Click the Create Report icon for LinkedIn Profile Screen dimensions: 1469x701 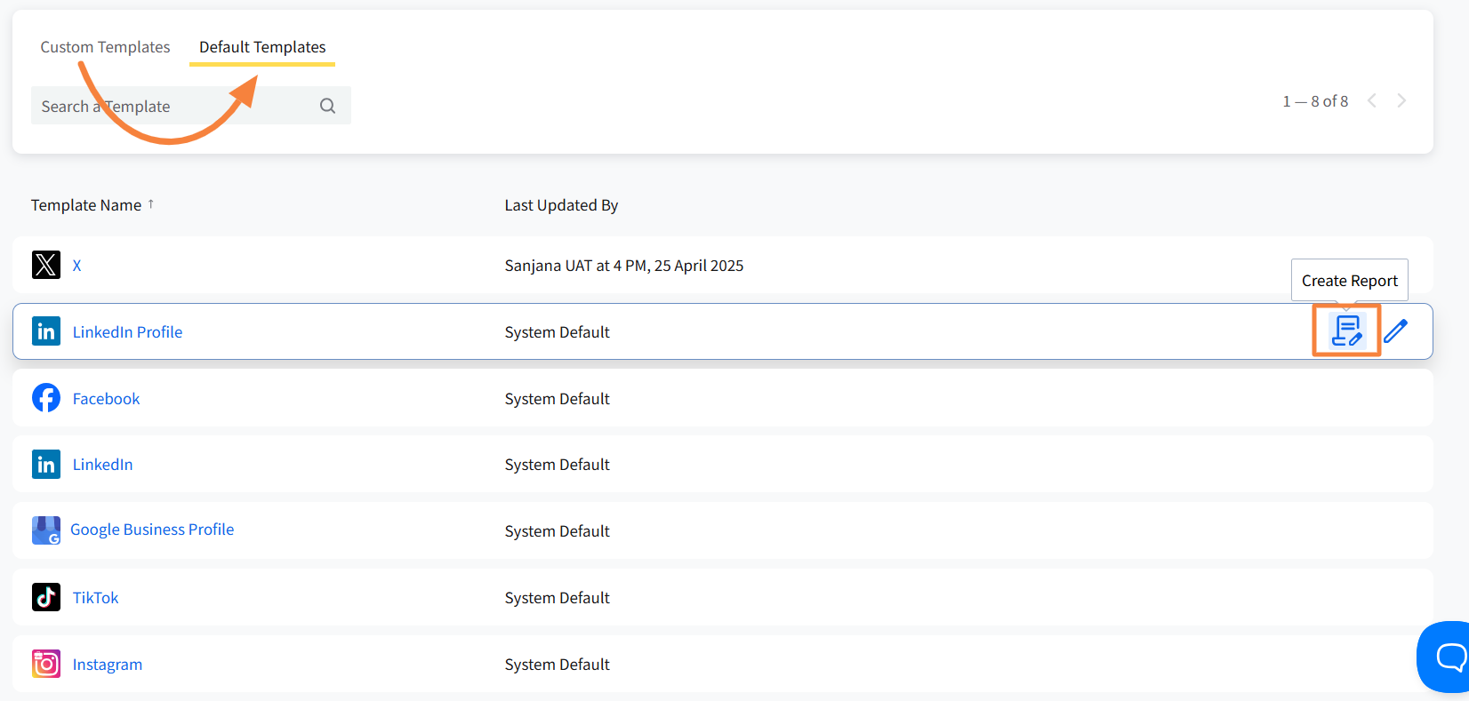point(1346,331)
